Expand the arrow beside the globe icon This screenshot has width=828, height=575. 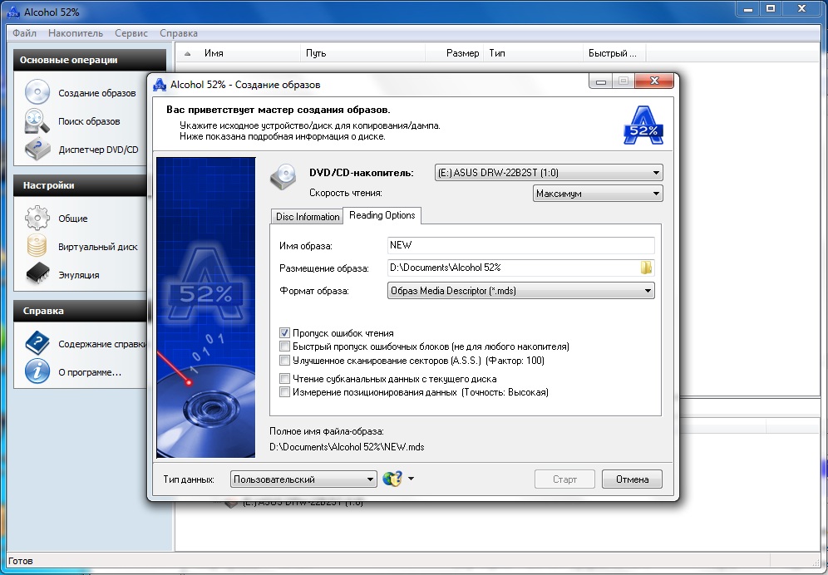(411, 479)
